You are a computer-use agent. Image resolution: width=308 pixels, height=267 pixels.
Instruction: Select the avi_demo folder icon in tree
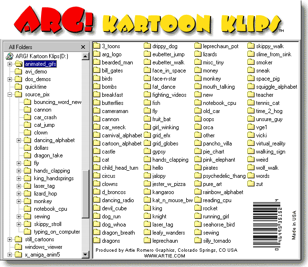click(18, 72)
